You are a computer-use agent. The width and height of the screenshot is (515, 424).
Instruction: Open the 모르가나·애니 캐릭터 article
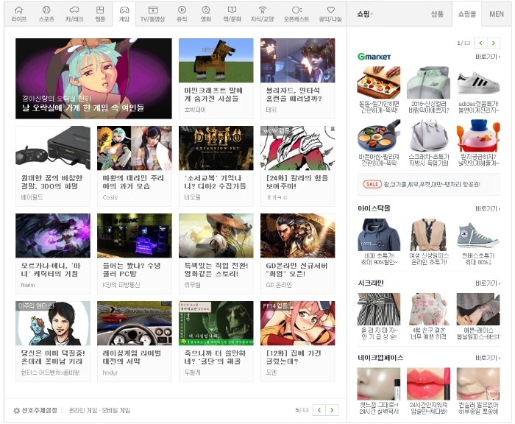[x=53, y=254]
